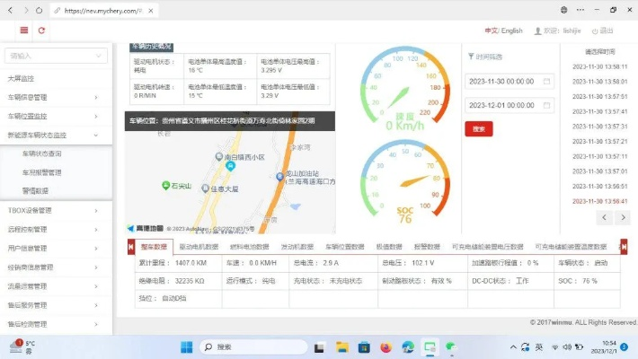Image resolution: width=638 pixels, height=359 pixels.
Task: Switch to the 燃料电池数据 tab
Action: [250, 246]
